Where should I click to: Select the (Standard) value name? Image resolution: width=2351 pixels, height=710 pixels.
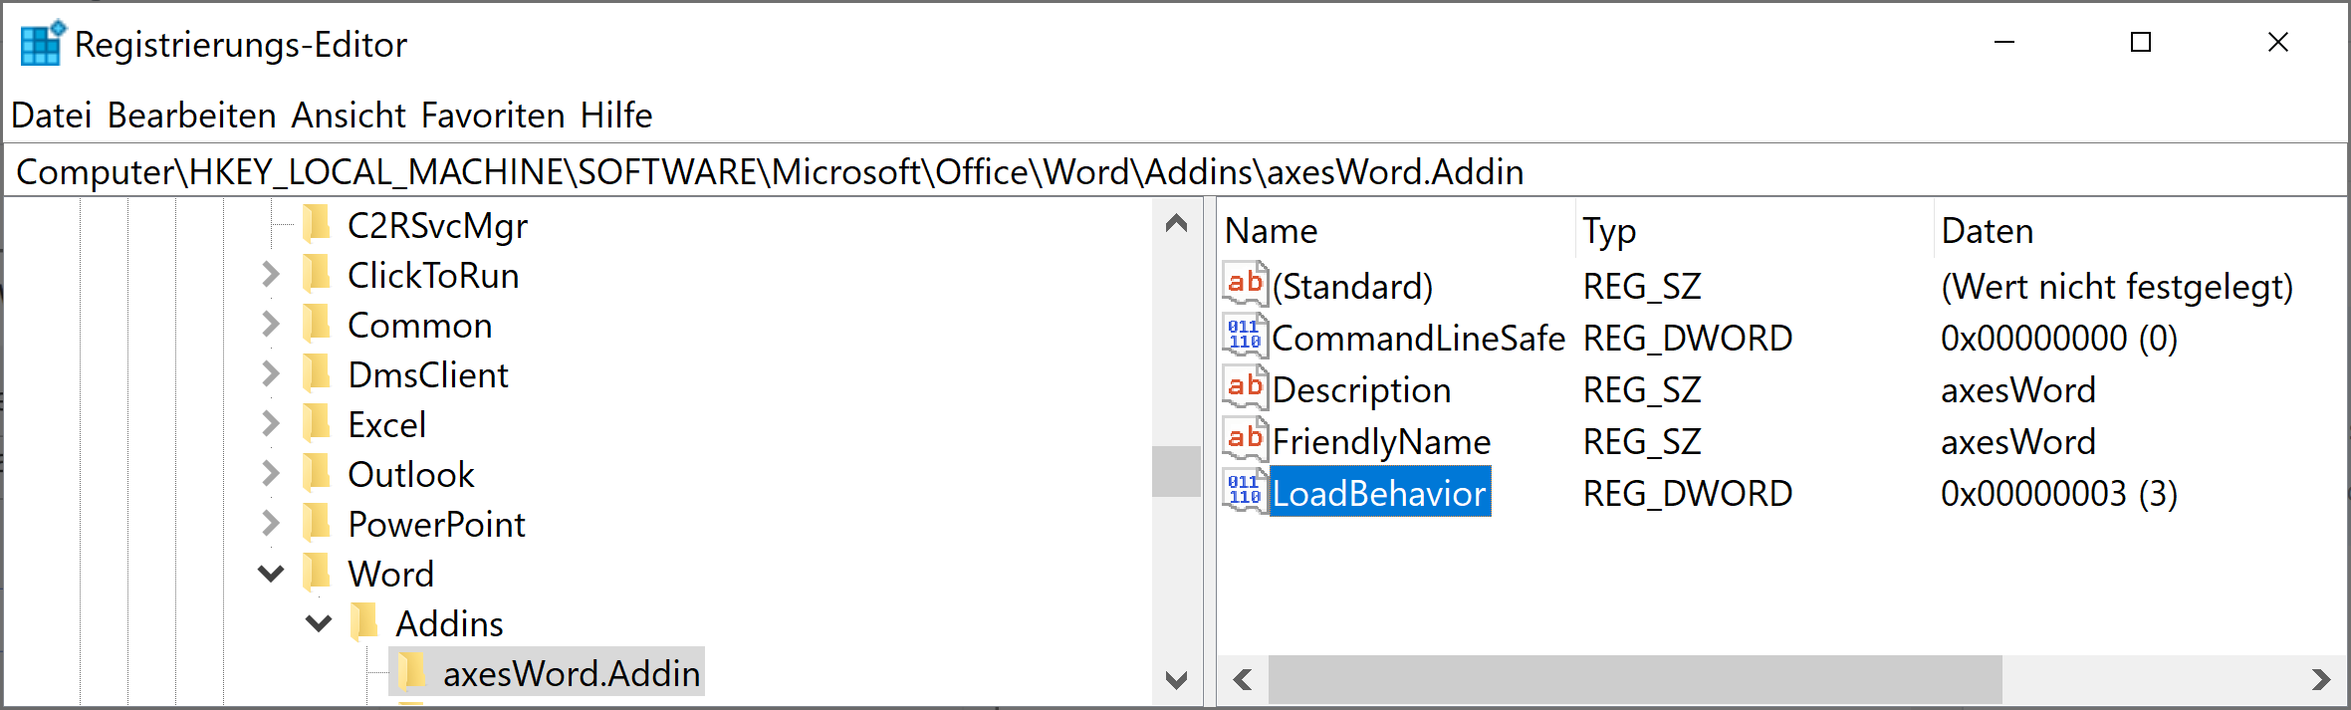[1352, 287]
